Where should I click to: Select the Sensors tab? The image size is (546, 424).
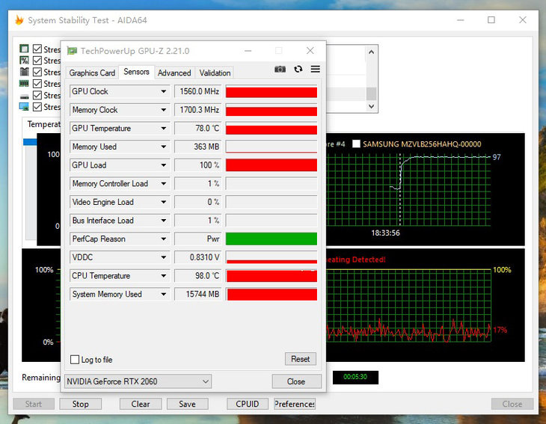pyautogui.click(x=136, y=72)
